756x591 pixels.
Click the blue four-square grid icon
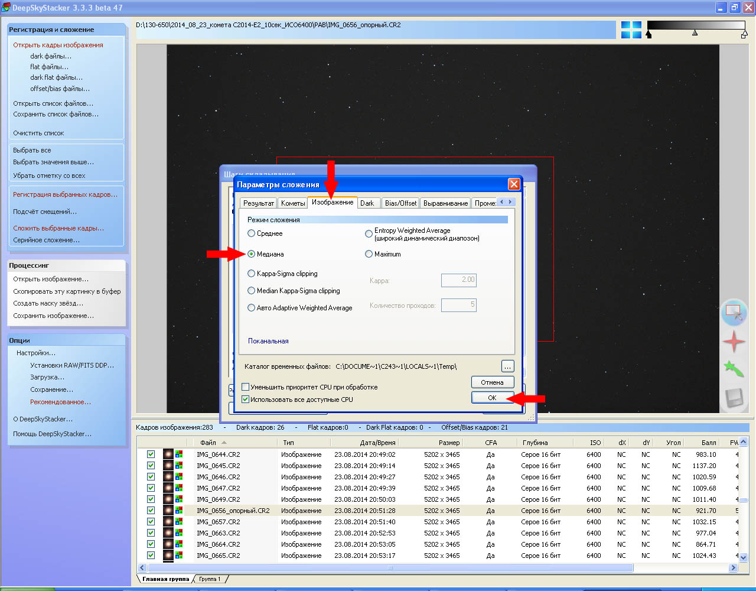pos(631,30)
